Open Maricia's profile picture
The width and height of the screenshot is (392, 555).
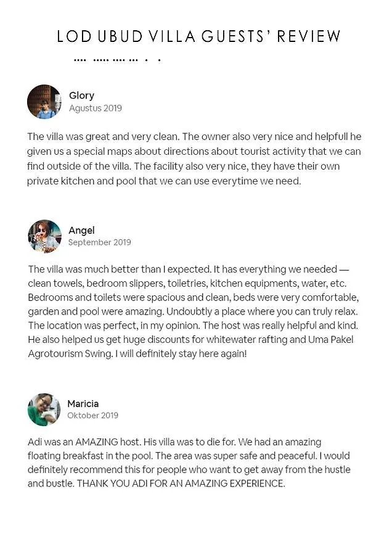(x=44, y=409)
